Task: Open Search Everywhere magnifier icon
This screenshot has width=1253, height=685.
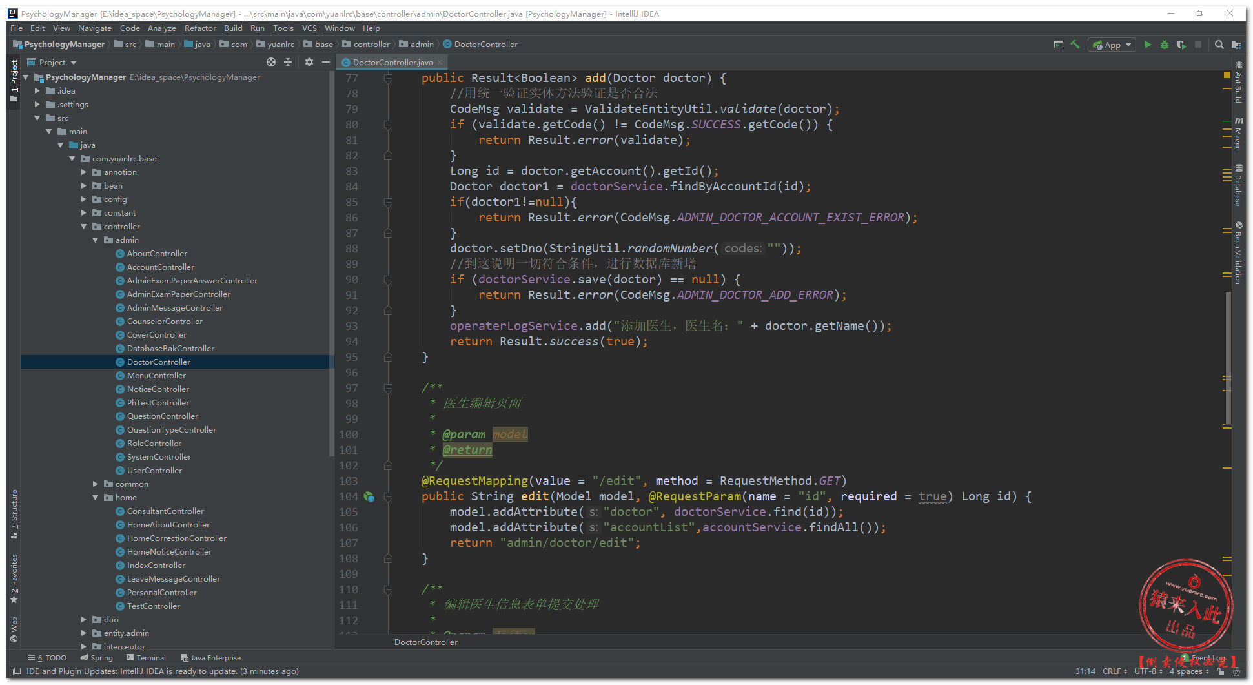Action: point(1219,45)
